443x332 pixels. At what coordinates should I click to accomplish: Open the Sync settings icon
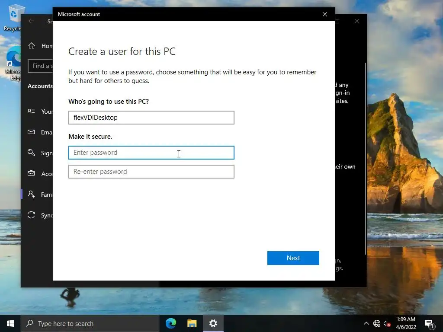pyautogui.click(x=31, y=215)
